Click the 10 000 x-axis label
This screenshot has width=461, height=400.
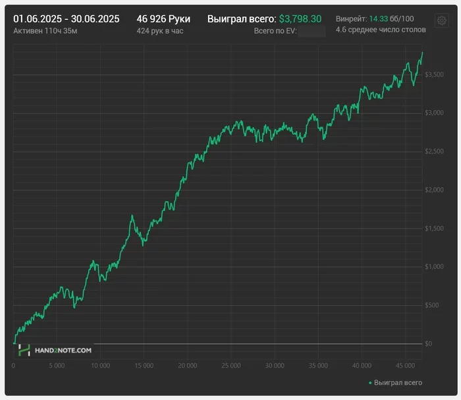(x=101, y=366)
